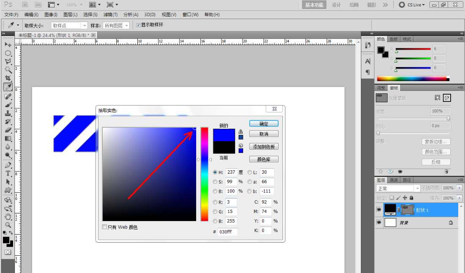The width and height of the screenshot is (465, 273).
Task: Click the 基本功能 workspace button
Action: pos(314,5)
